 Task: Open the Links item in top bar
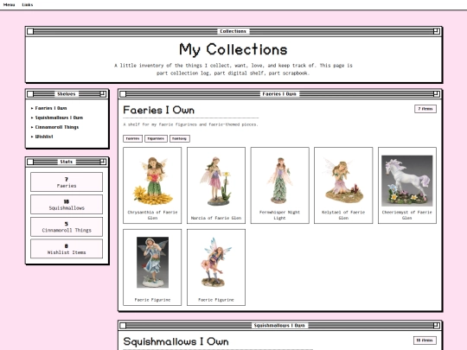[28, 5]
